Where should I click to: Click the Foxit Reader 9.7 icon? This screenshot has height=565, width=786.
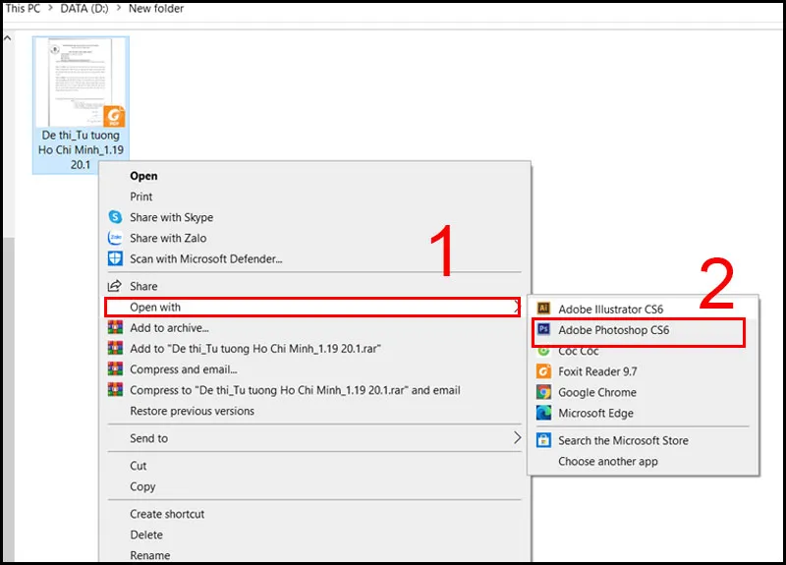[542, 371]
